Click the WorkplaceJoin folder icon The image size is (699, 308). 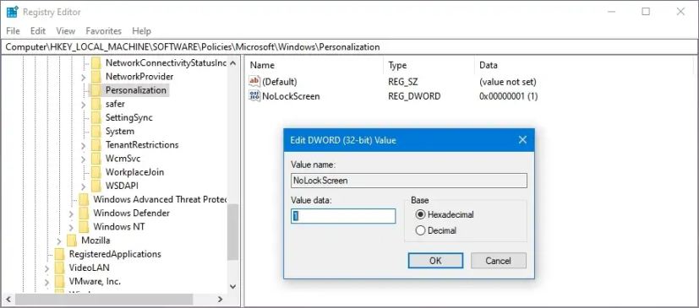(x=96, y=172)
